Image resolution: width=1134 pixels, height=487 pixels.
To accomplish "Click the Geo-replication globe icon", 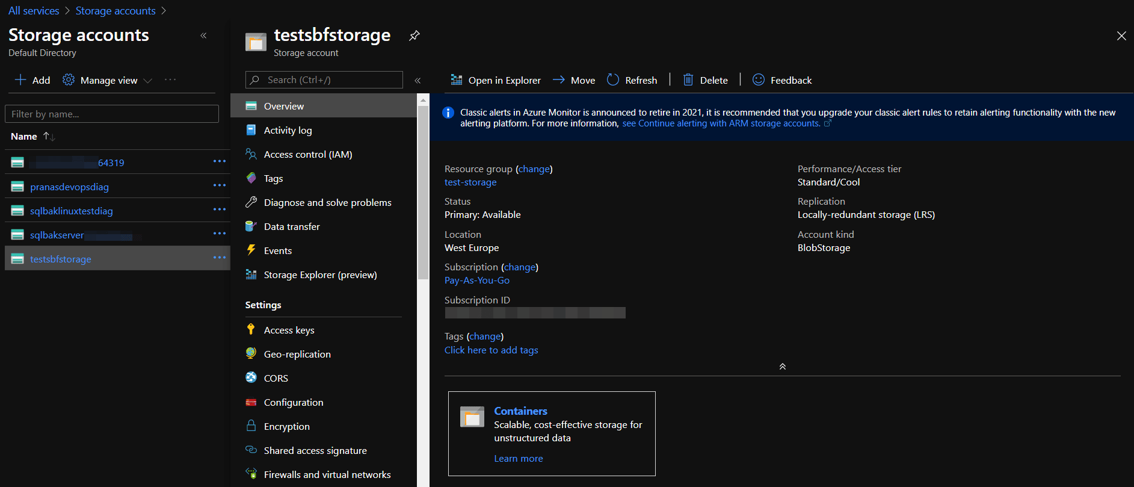I will click(x=251, y=353).
